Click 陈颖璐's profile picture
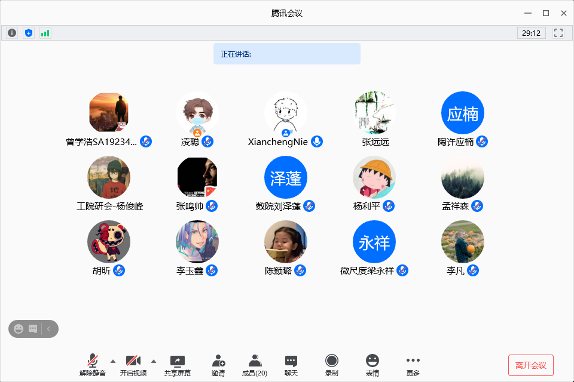This screenshot has width=574, height=382. [286, 242]
